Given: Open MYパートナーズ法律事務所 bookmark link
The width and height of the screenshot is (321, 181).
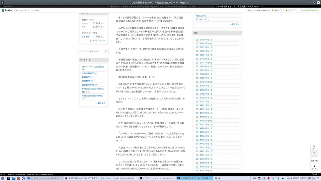Looking at the screenshot, I should [x=93, y=68].
